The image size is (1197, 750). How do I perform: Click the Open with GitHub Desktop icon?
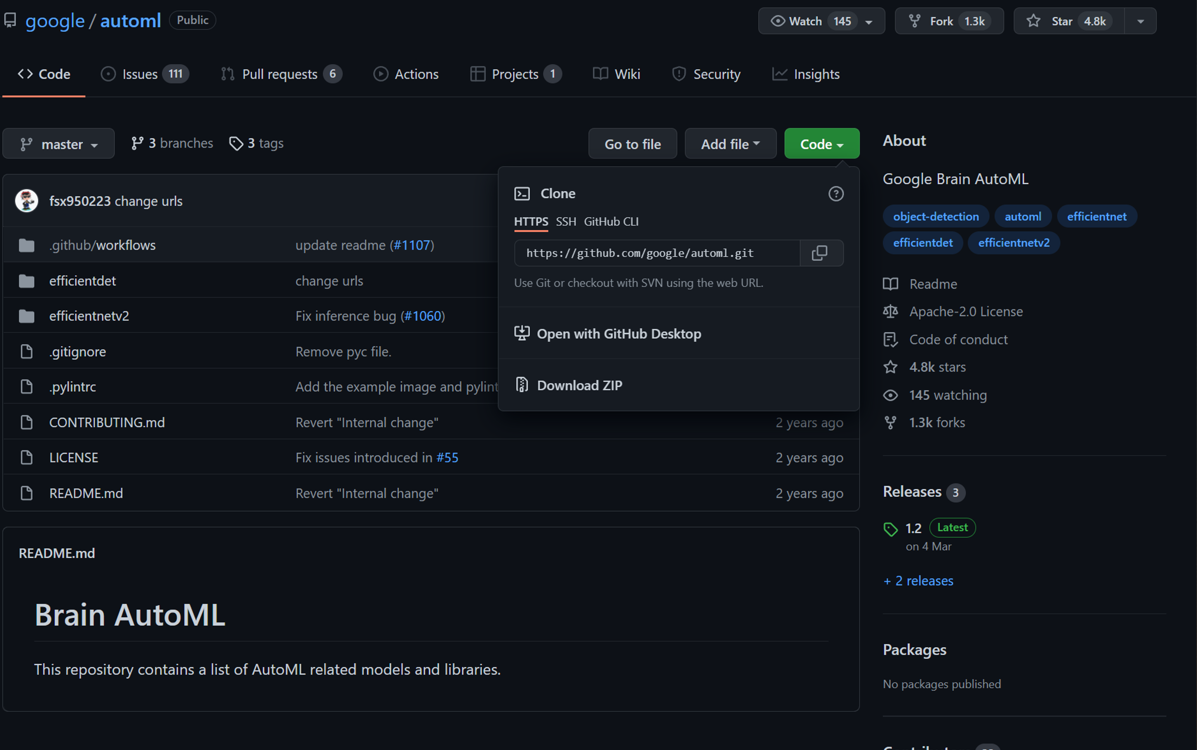[522, 333]
